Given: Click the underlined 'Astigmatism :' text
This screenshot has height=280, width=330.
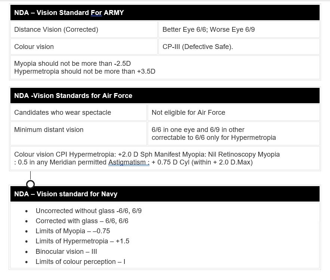Looking at the screenshot, I should pyautogui.click(x=129, y=162).
